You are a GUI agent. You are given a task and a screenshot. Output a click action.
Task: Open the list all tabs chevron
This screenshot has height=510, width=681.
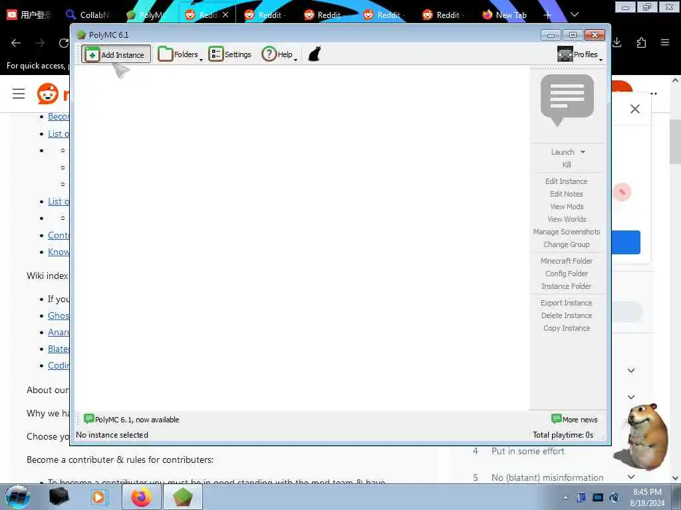(x=574, y=15)
